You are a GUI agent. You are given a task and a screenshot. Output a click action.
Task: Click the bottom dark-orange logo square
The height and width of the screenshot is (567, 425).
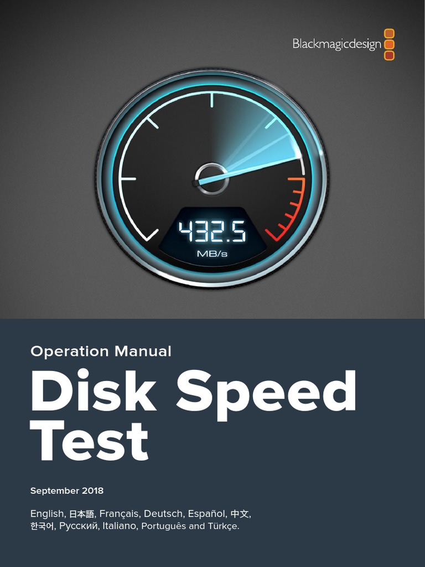click(389, 55)
